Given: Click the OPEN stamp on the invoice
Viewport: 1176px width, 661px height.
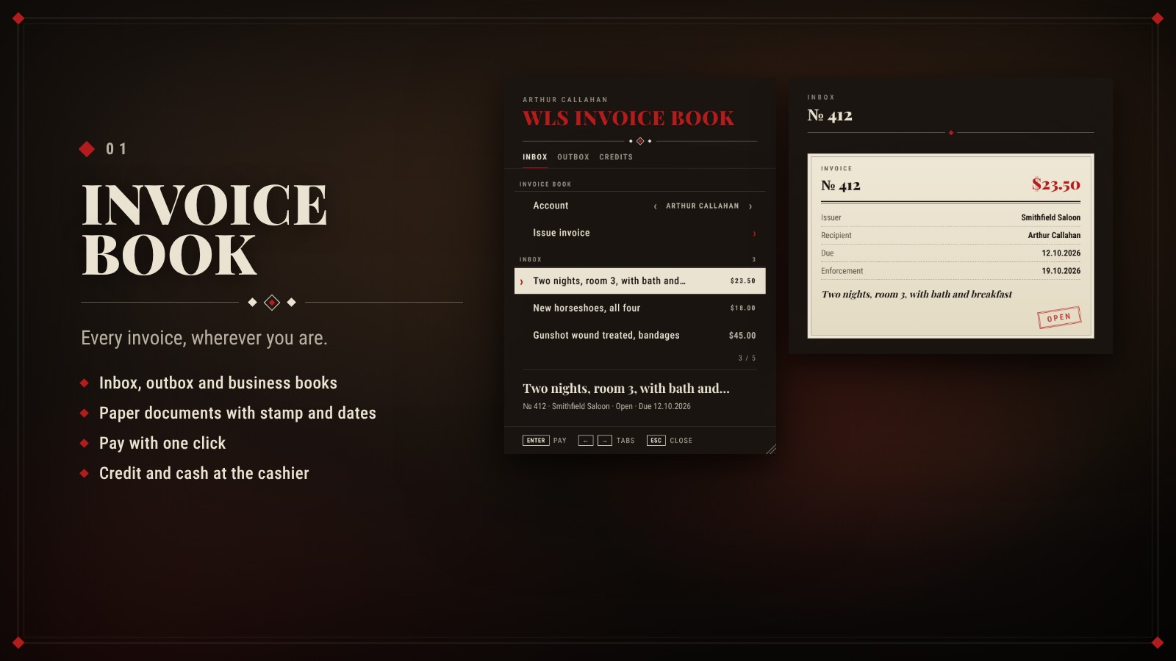Looking at the screenshot, I should point(1059,317).
